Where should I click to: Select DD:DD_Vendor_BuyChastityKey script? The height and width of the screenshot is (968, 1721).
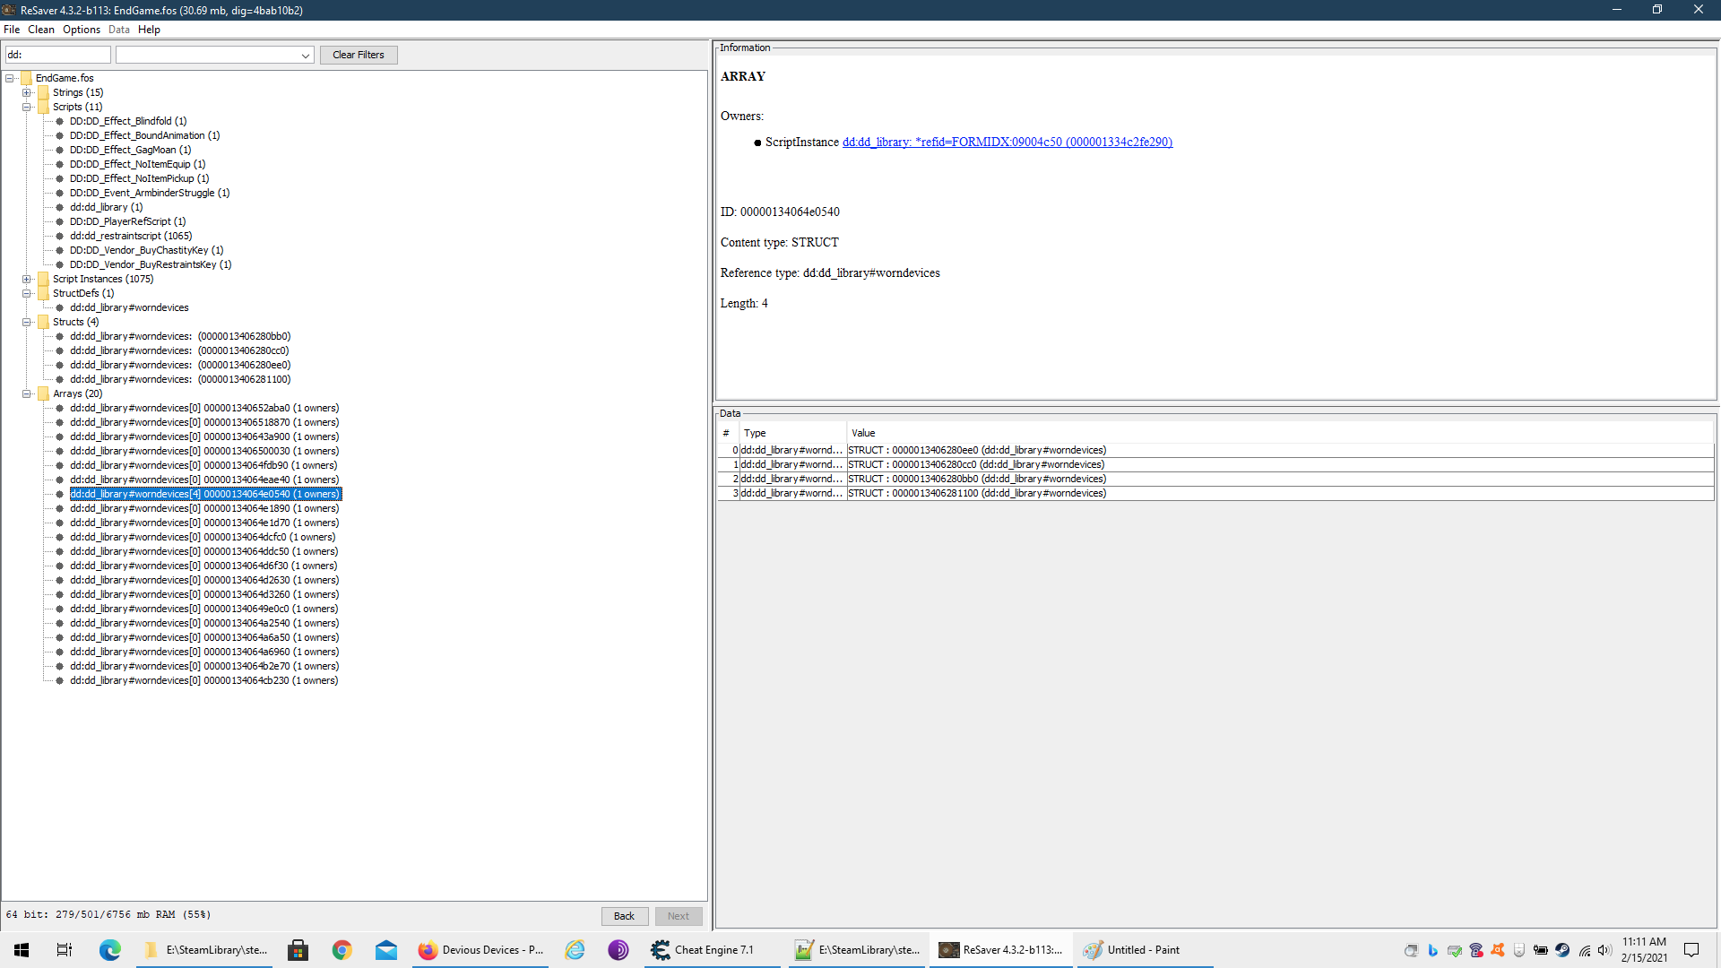(146, 250)
